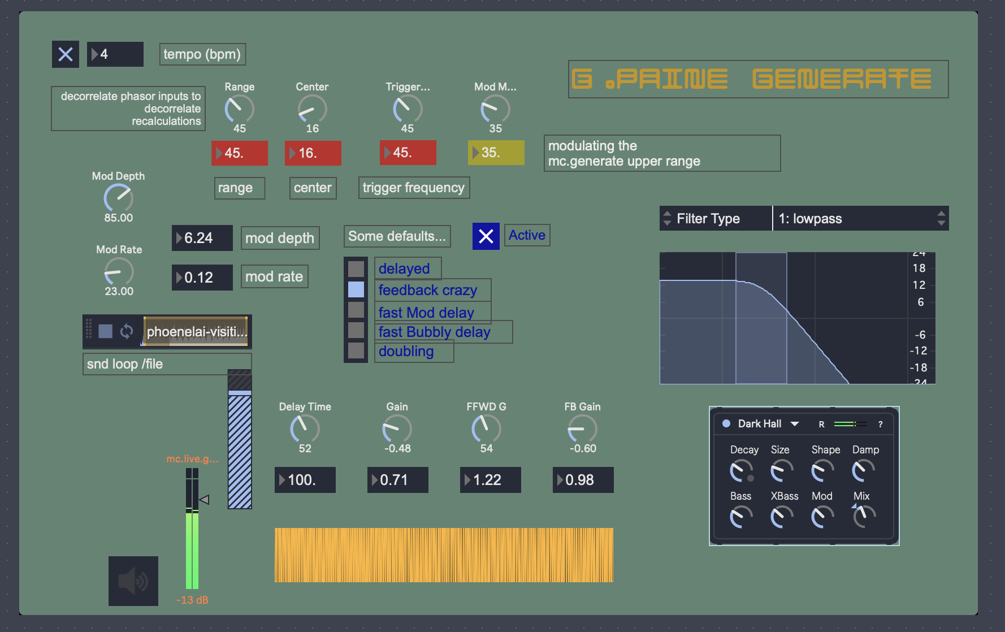Viewport: 1005px width, 632px height.
Task: Toggle the X box beside tempo number
Action: point(66,55)
